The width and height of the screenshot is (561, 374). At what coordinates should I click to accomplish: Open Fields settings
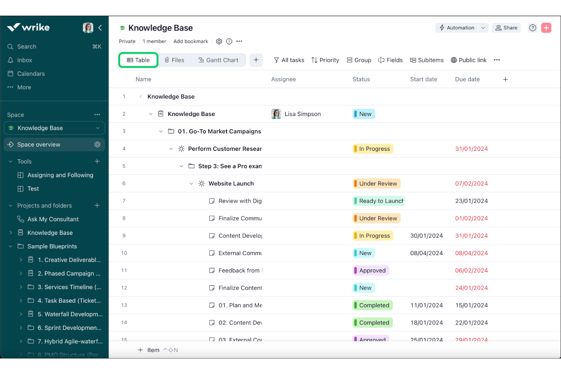pos(390,60)
